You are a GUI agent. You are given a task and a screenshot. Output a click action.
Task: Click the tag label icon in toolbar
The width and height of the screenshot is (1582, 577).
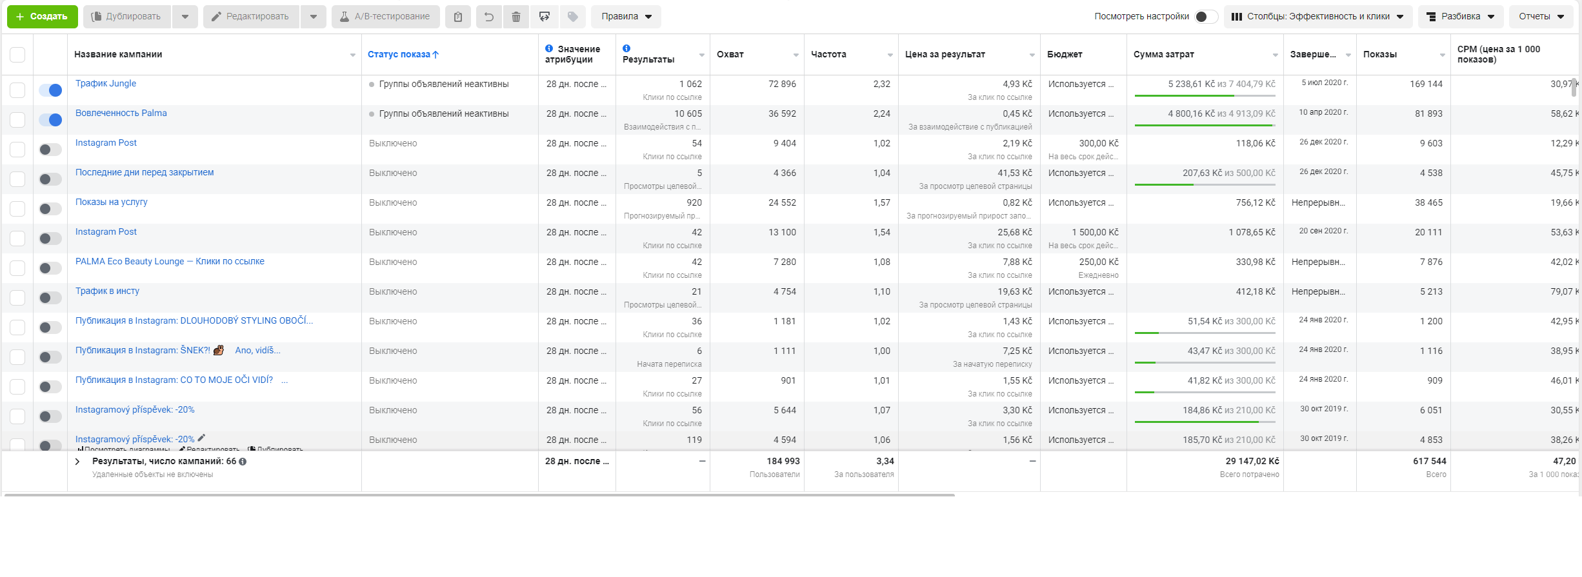click(572, 17)
